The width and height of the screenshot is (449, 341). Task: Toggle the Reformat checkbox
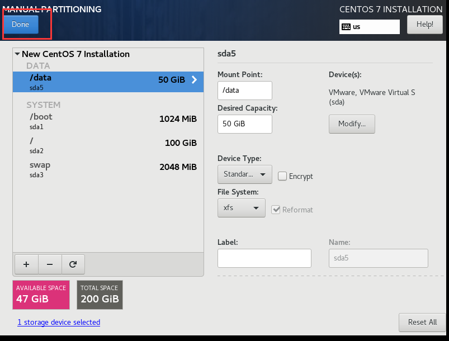pos(276,210)
